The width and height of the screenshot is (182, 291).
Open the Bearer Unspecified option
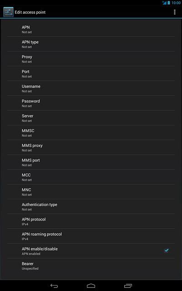pyautogui.click(x=91, y=266)
